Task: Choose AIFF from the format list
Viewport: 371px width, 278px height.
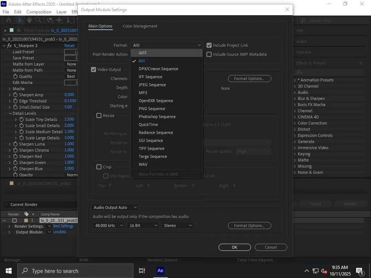Action: click(x=167, y=53)
